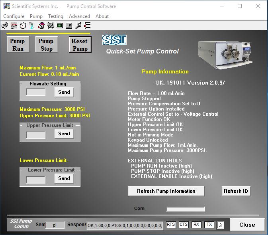268x235 pixels.
Task: Click the stopwatch timer toolbar icon
Action: (x=23, y=26)
